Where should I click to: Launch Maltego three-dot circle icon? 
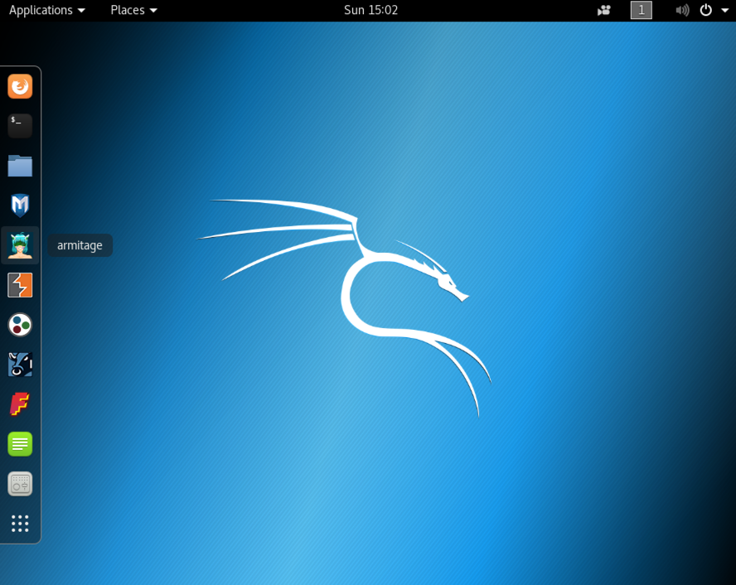tap(20, 325)
